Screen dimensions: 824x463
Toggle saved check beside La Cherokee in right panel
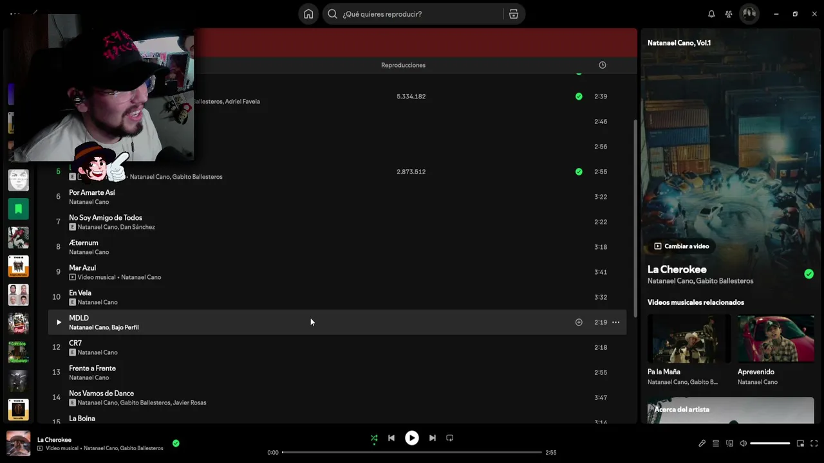[x=809, y=274]
